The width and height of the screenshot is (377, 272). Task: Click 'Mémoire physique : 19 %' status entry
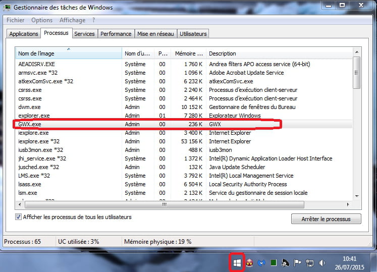point(158,241)
